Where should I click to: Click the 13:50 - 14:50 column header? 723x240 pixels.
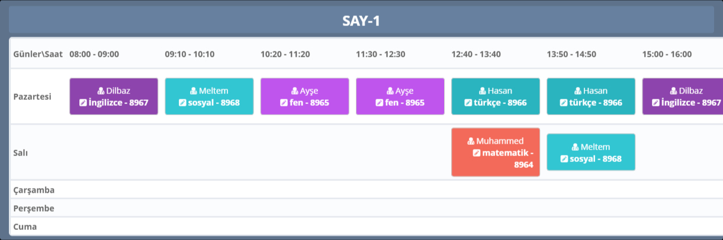[x=571, y=54]
